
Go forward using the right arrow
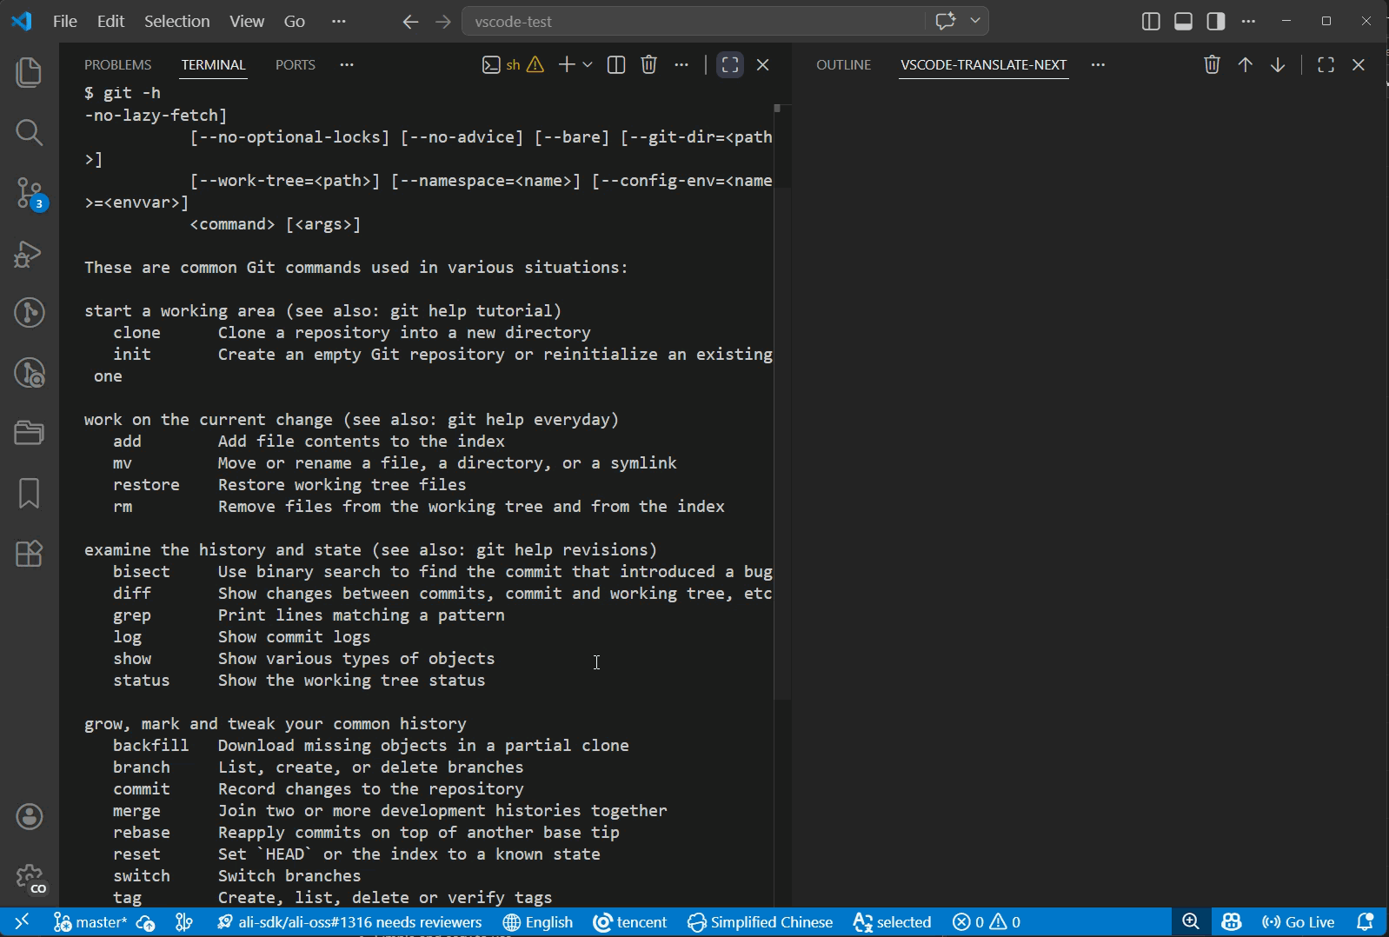pyautogui.click(x=443, y=22)
